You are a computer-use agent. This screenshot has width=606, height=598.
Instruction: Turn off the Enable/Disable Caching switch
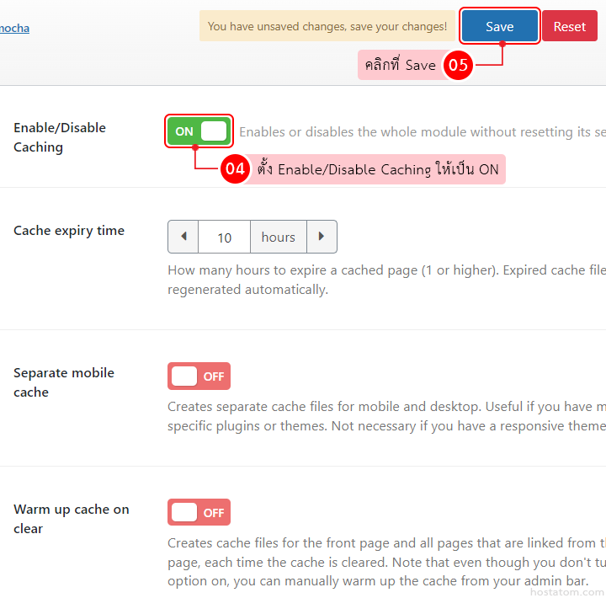(199, 131)
